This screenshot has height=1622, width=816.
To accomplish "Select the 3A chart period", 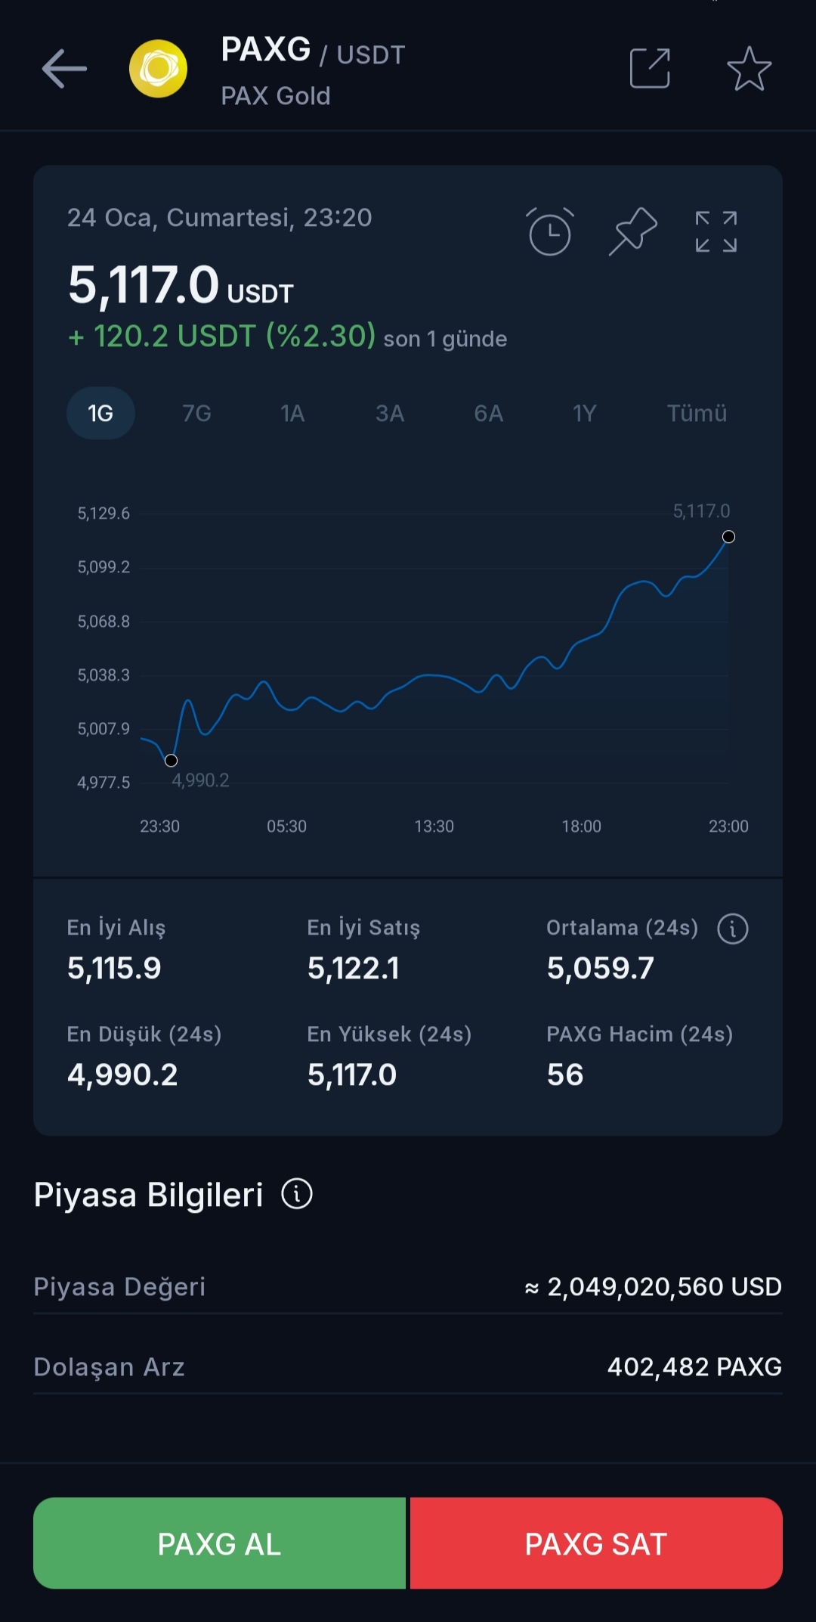I will tap(390, 414).
